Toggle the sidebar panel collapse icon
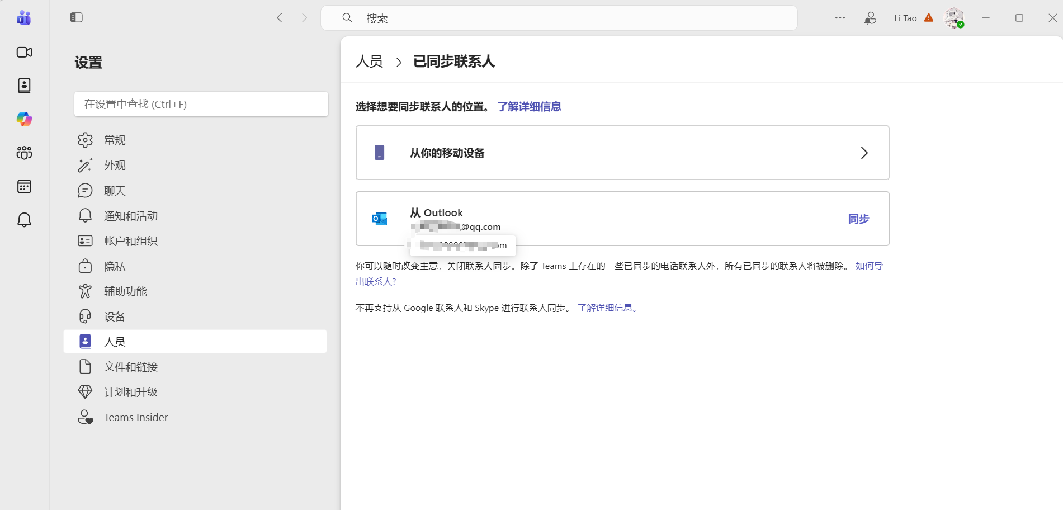This screenshot has height=510, width=1063. [x=77, y=18]
